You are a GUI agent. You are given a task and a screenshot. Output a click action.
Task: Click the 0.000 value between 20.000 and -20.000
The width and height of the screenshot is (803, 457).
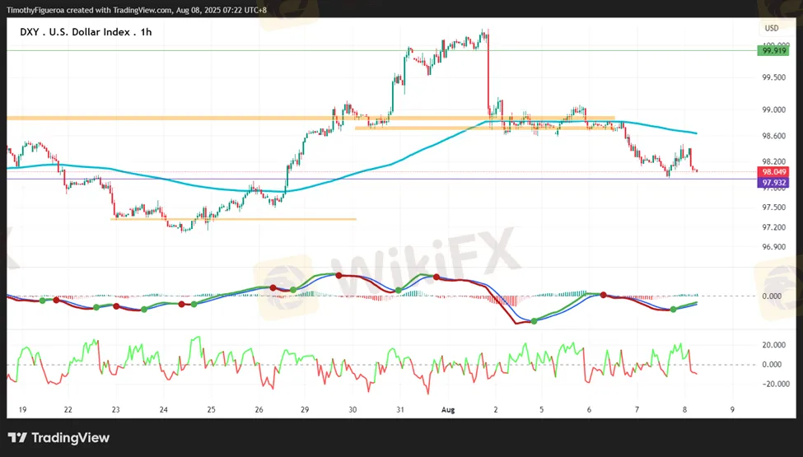[x=772, y=365]
